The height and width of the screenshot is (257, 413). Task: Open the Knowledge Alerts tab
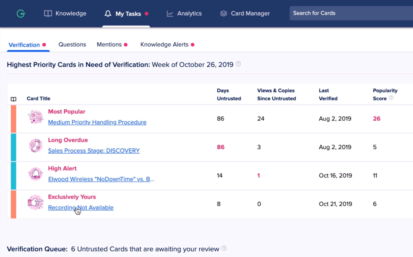[x=164, y=44]
